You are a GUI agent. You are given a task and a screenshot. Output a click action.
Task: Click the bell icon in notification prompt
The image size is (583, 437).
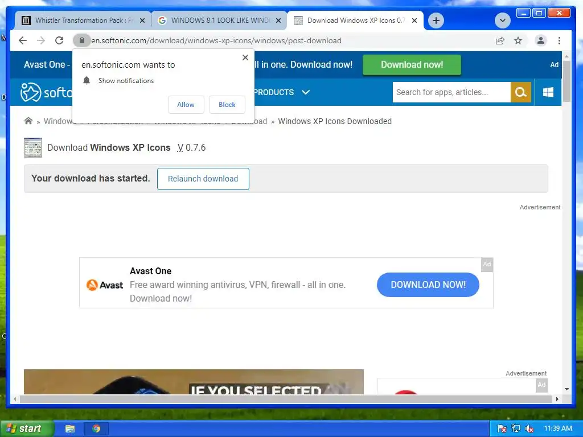(87, 81)
